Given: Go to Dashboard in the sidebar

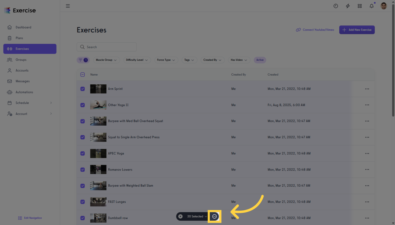Looking at the screenshot, I should (x=30, y=27).
